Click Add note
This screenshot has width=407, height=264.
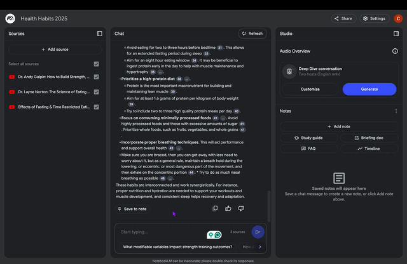(x=339, y=126)
